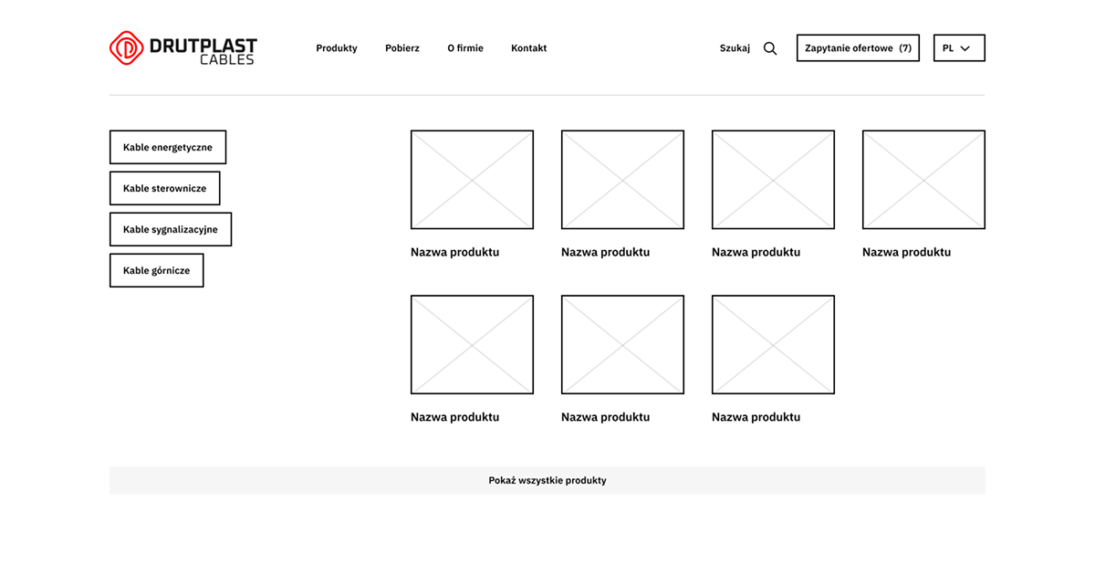Expand the PL language dropdown
The image size is (1095, 575).
(959, 48)
